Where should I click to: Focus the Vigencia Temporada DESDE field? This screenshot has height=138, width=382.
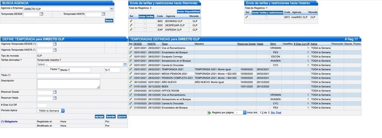coord(45,45)
